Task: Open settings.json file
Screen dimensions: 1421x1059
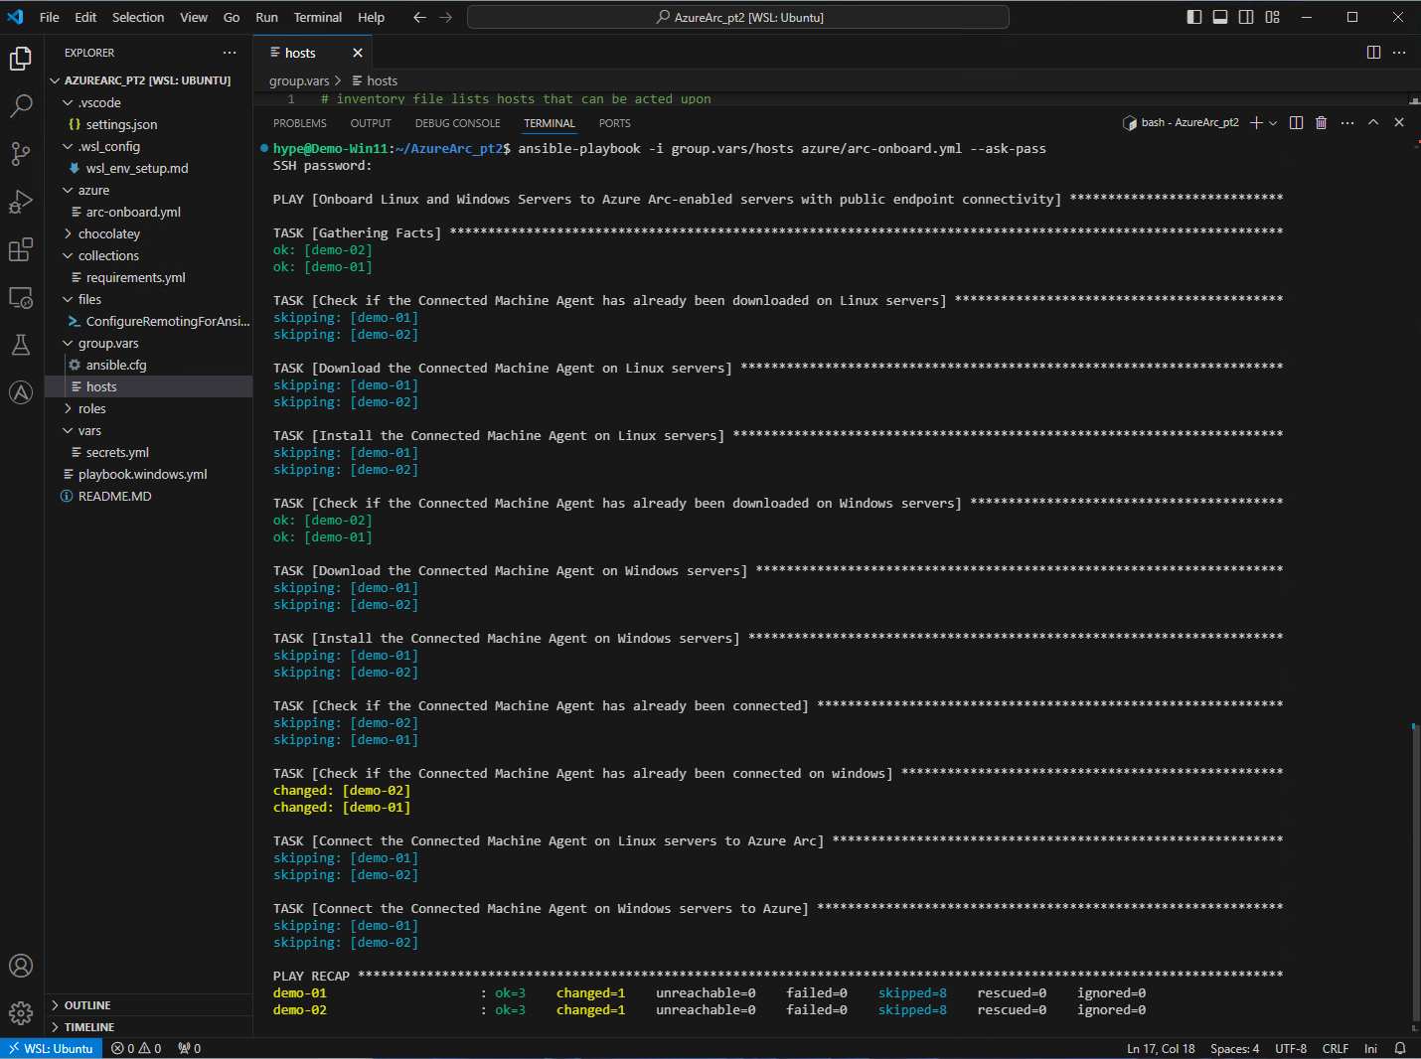Action: [149, 124]
